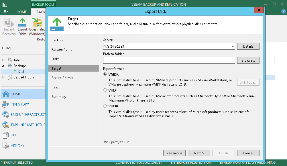Open the Server dropdown list

(x=233, y=46)
